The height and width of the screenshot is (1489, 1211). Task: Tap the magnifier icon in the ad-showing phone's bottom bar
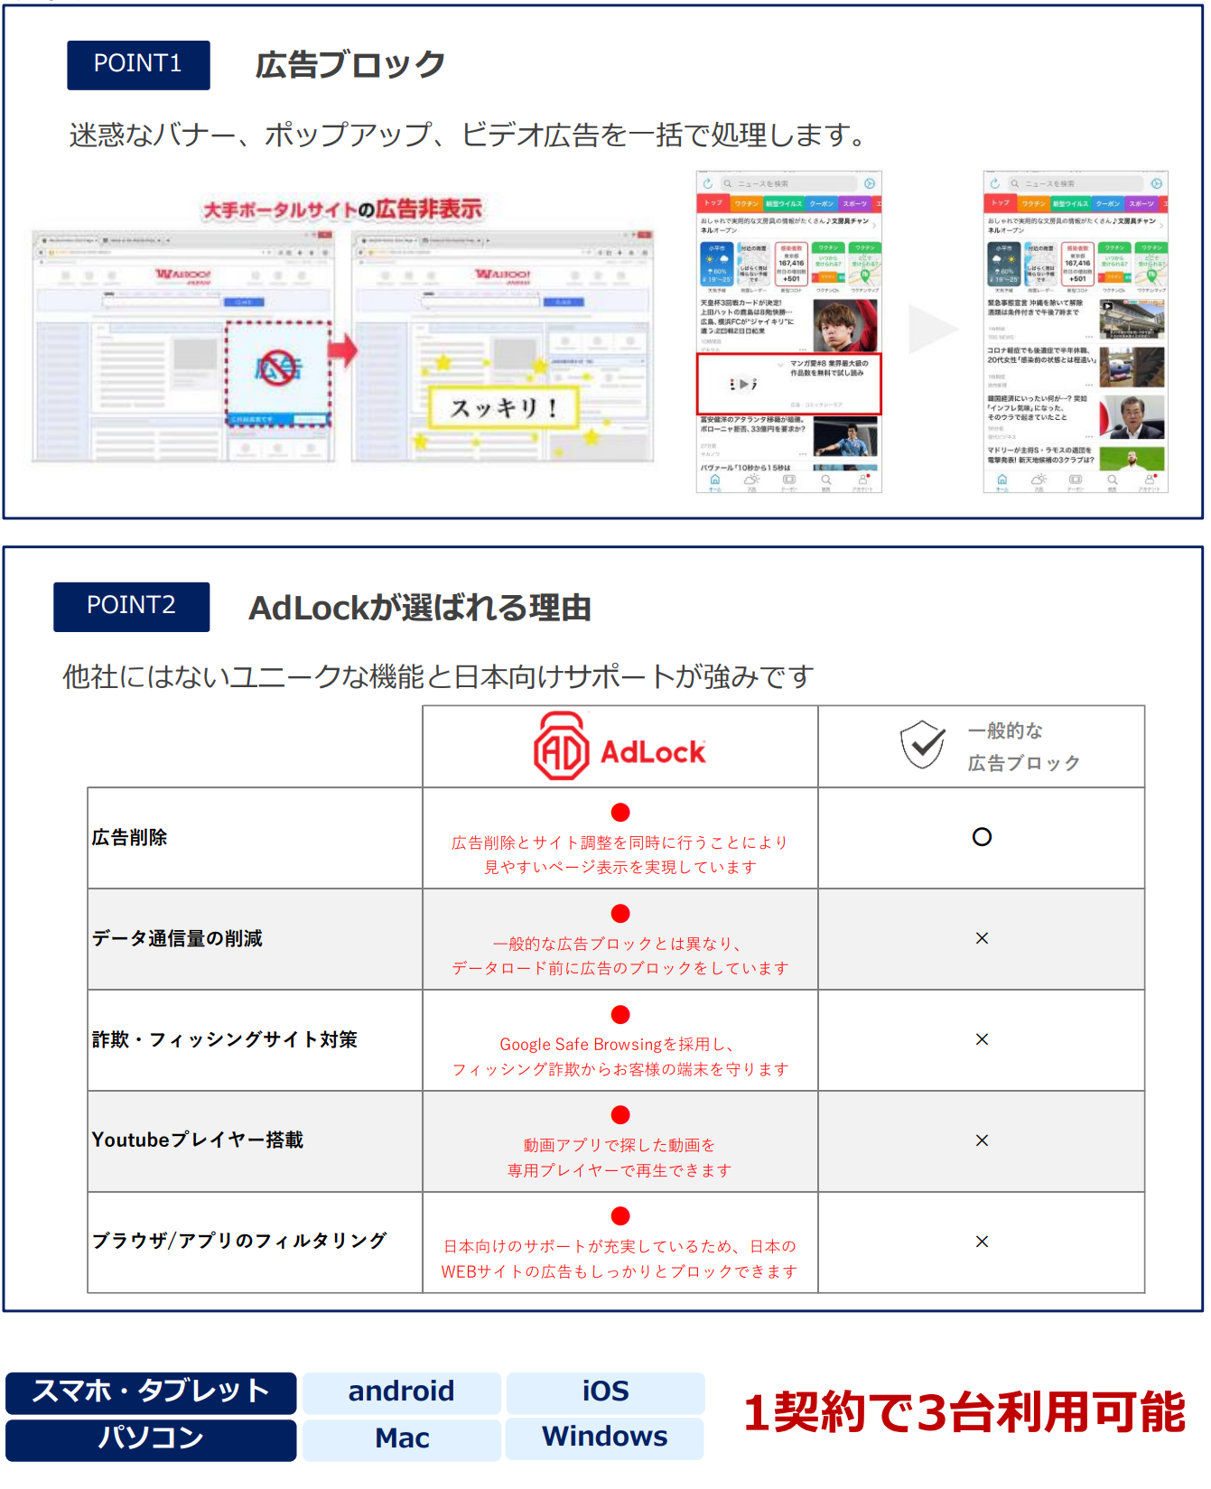click(x=826, y=481)
